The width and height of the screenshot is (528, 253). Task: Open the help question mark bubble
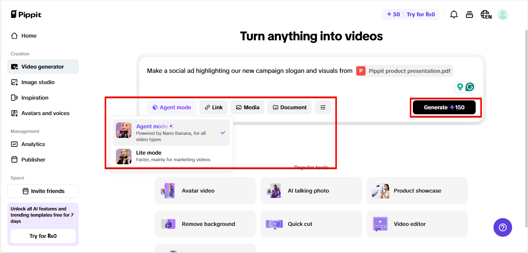pyautogui.click(x=503, y=227)
